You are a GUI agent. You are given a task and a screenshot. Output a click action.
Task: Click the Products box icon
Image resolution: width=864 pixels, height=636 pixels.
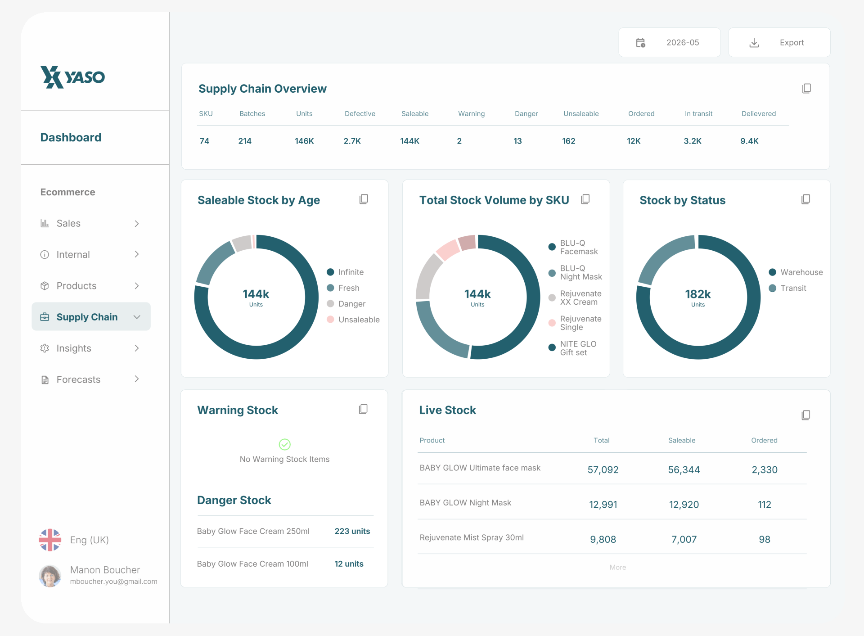[45, 286]
